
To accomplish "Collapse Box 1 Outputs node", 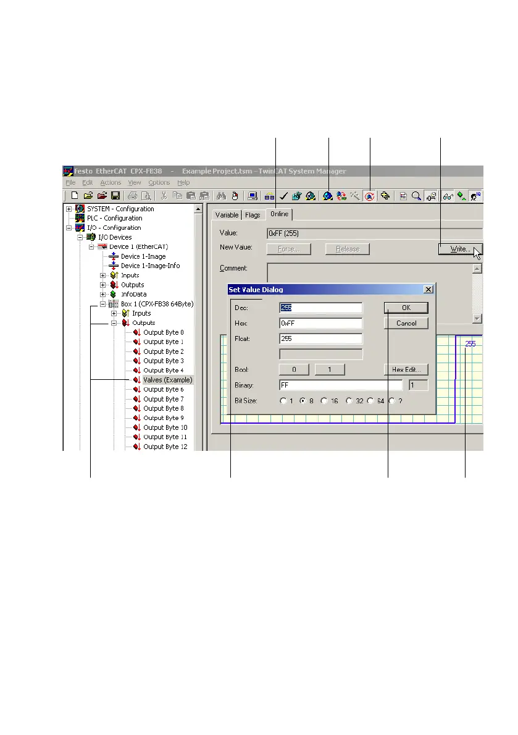I will [x=114, y=323].
